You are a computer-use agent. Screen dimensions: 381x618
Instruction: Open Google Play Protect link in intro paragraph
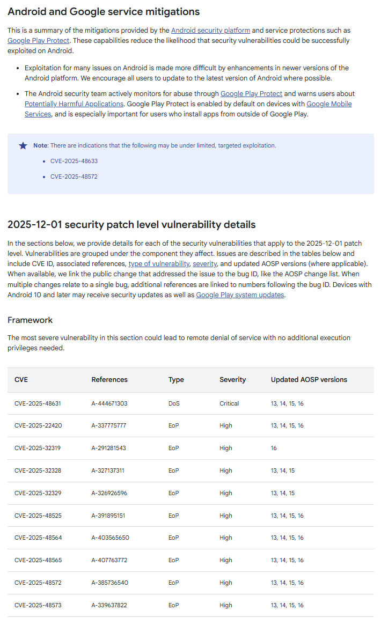point(39,40)
